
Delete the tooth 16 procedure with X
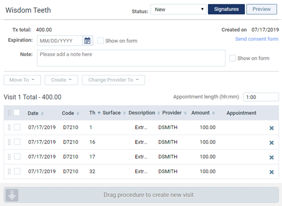pyautogui.click(x=271, y=142)
